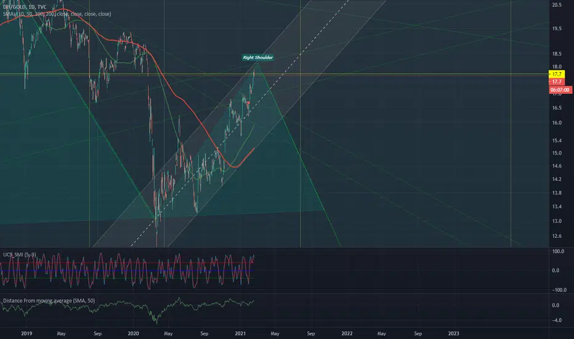The width and height of the screenshot is (574, 339).
Task: Click the 15.4 price axis value
Action: click(x=557, y=141)
